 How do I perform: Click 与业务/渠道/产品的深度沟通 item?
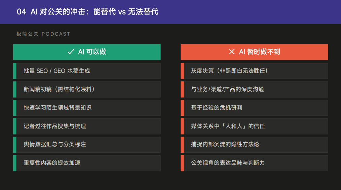[x=227, y=89]
